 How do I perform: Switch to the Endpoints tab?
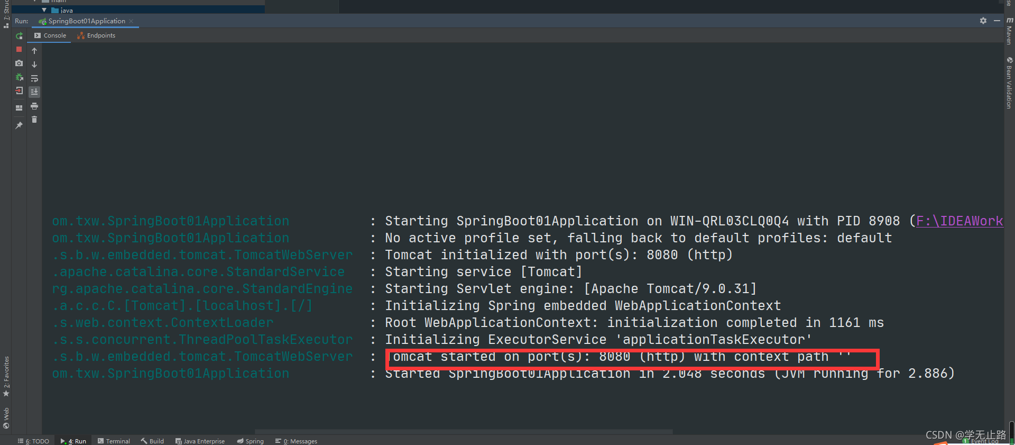(x=96, y=35)
